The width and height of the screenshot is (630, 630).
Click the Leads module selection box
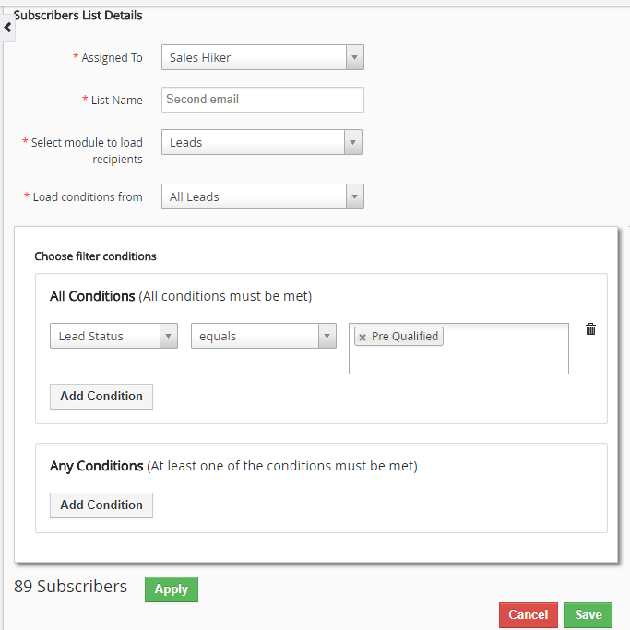point(262,142)
